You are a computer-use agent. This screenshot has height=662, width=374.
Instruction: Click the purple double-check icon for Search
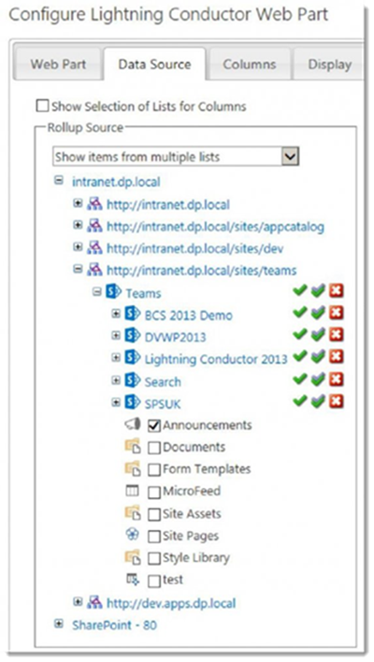(318, 378)
